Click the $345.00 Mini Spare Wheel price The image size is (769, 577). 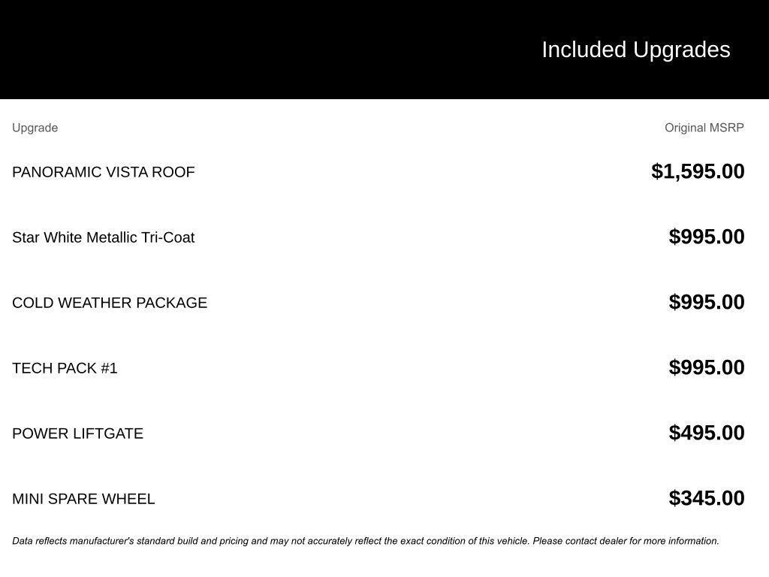point(707,498)
